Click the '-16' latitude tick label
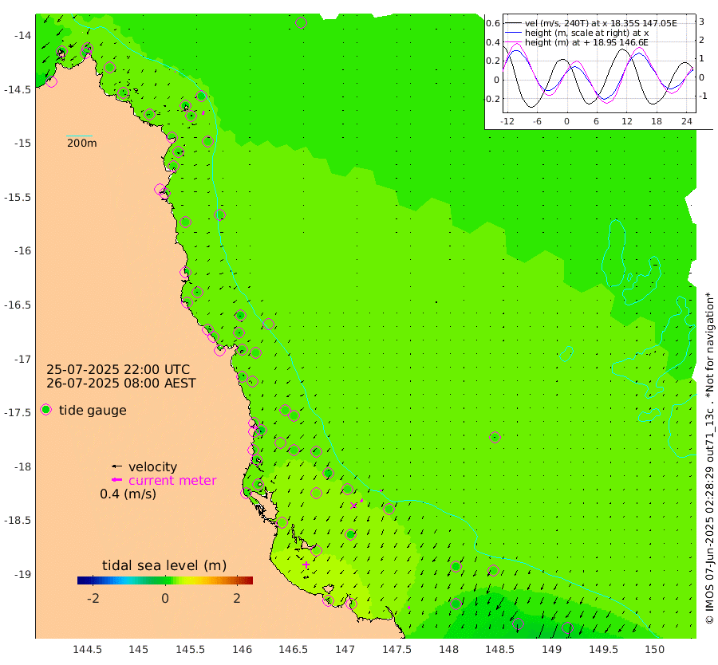 click(22, 251)
